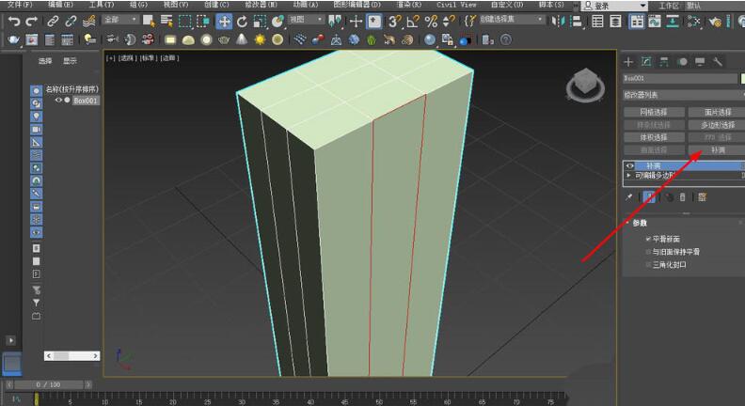The height and width of the screenshot is (406, 745).
Task: Open Schematic View
Action: coord(673,22)
